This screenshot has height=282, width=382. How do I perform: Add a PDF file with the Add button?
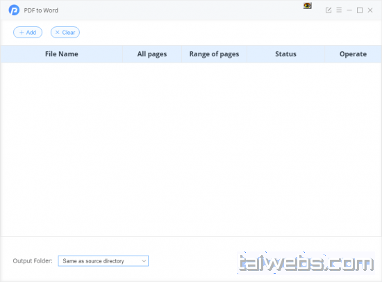pyautogui.click(x=28, y=33)
